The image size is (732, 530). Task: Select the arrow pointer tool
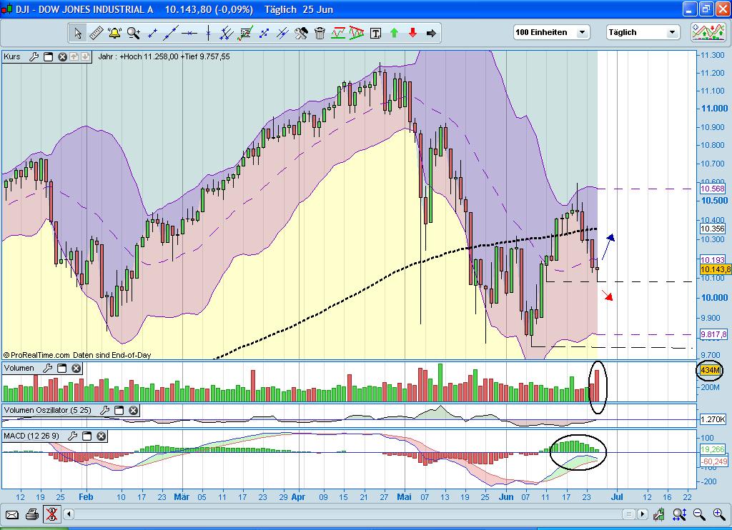(78, 33)
